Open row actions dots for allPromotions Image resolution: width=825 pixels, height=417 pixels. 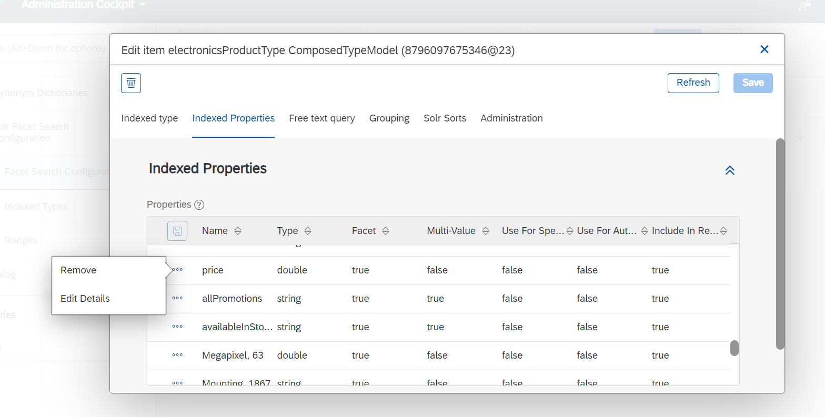point(177,298)
